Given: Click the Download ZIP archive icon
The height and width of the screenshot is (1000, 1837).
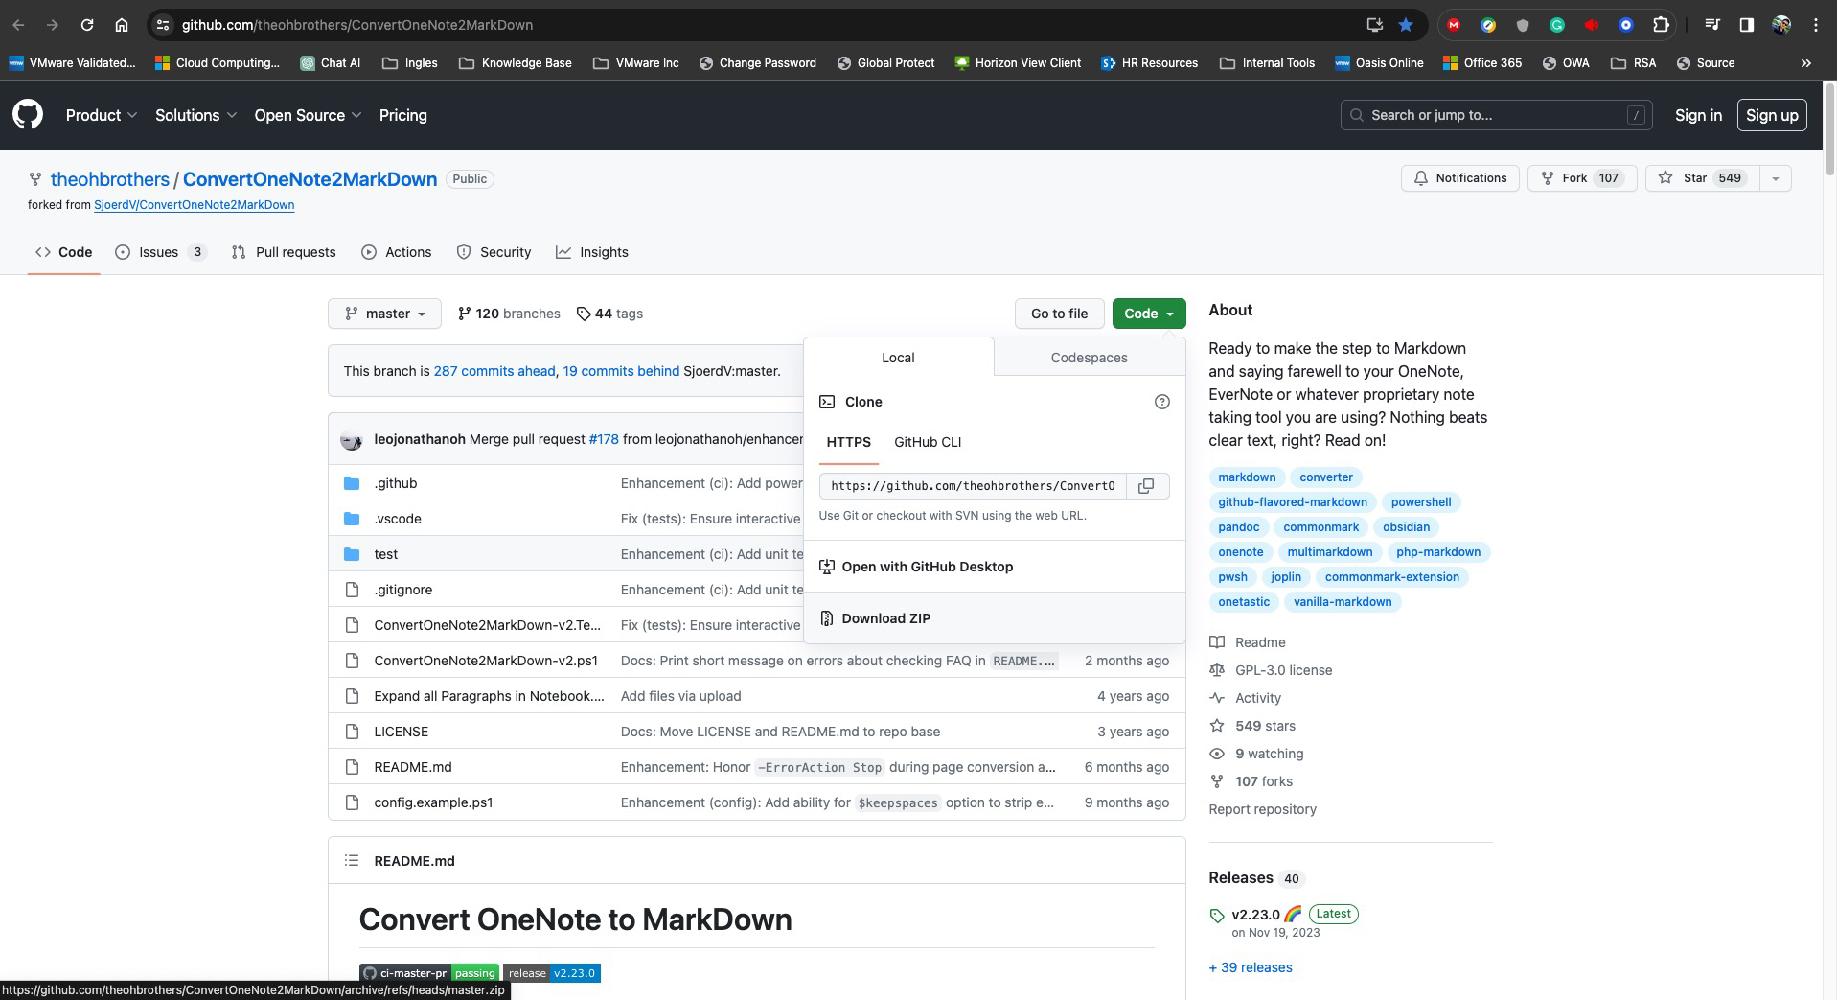Looking at the screenshot, I should [x=827, y=618].
